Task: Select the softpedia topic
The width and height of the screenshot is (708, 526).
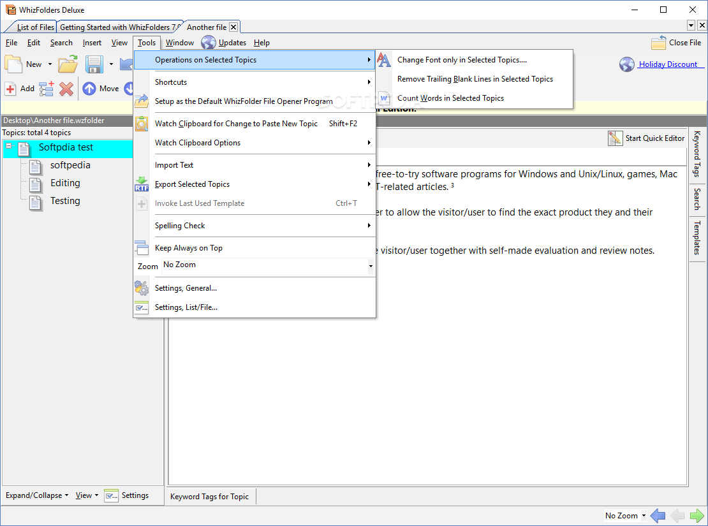Action: pyautogui.click(x=70, y=164)
